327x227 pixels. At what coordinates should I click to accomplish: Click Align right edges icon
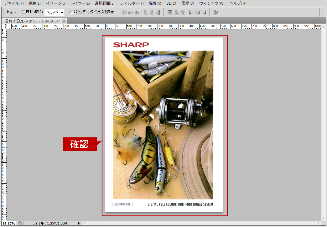158,12
